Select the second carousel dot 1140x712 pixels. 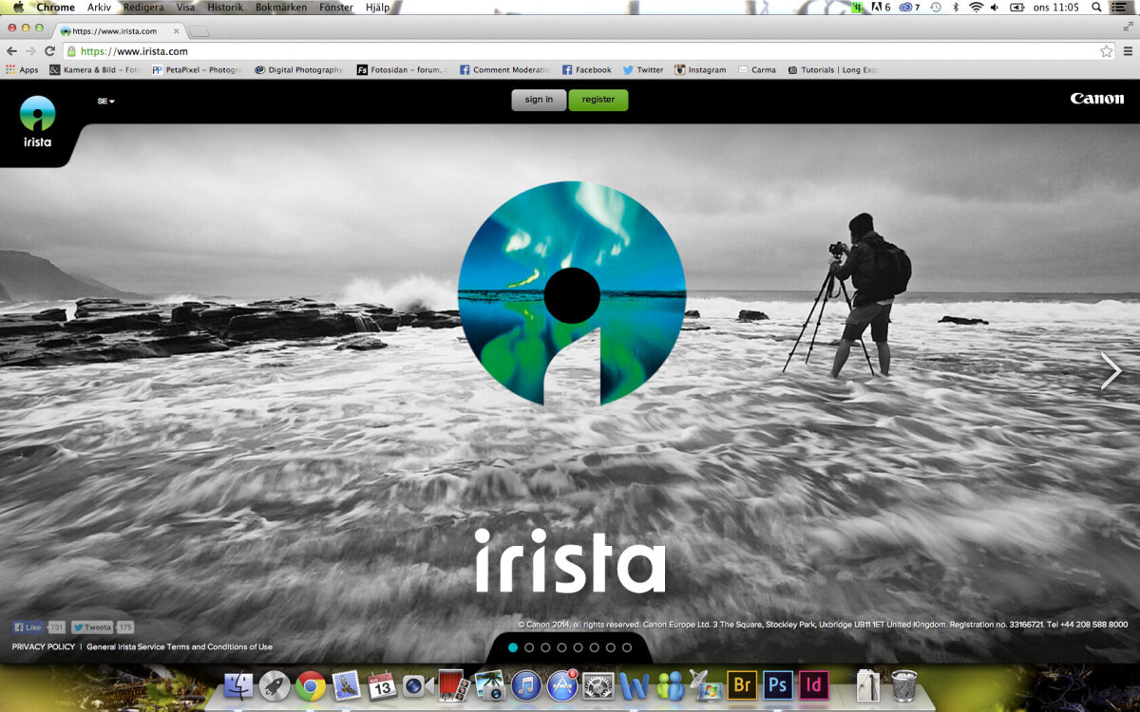coord(529,647)
